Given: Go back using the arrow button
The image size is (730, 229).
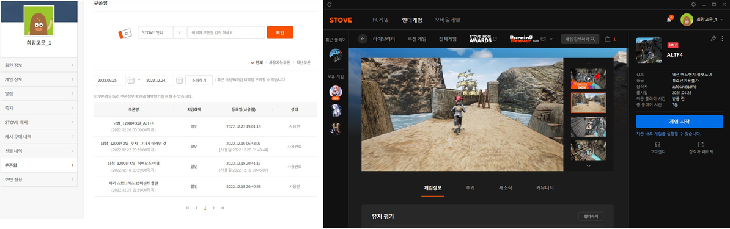Looking at the screenshot, I should click(x=363, y=39).
